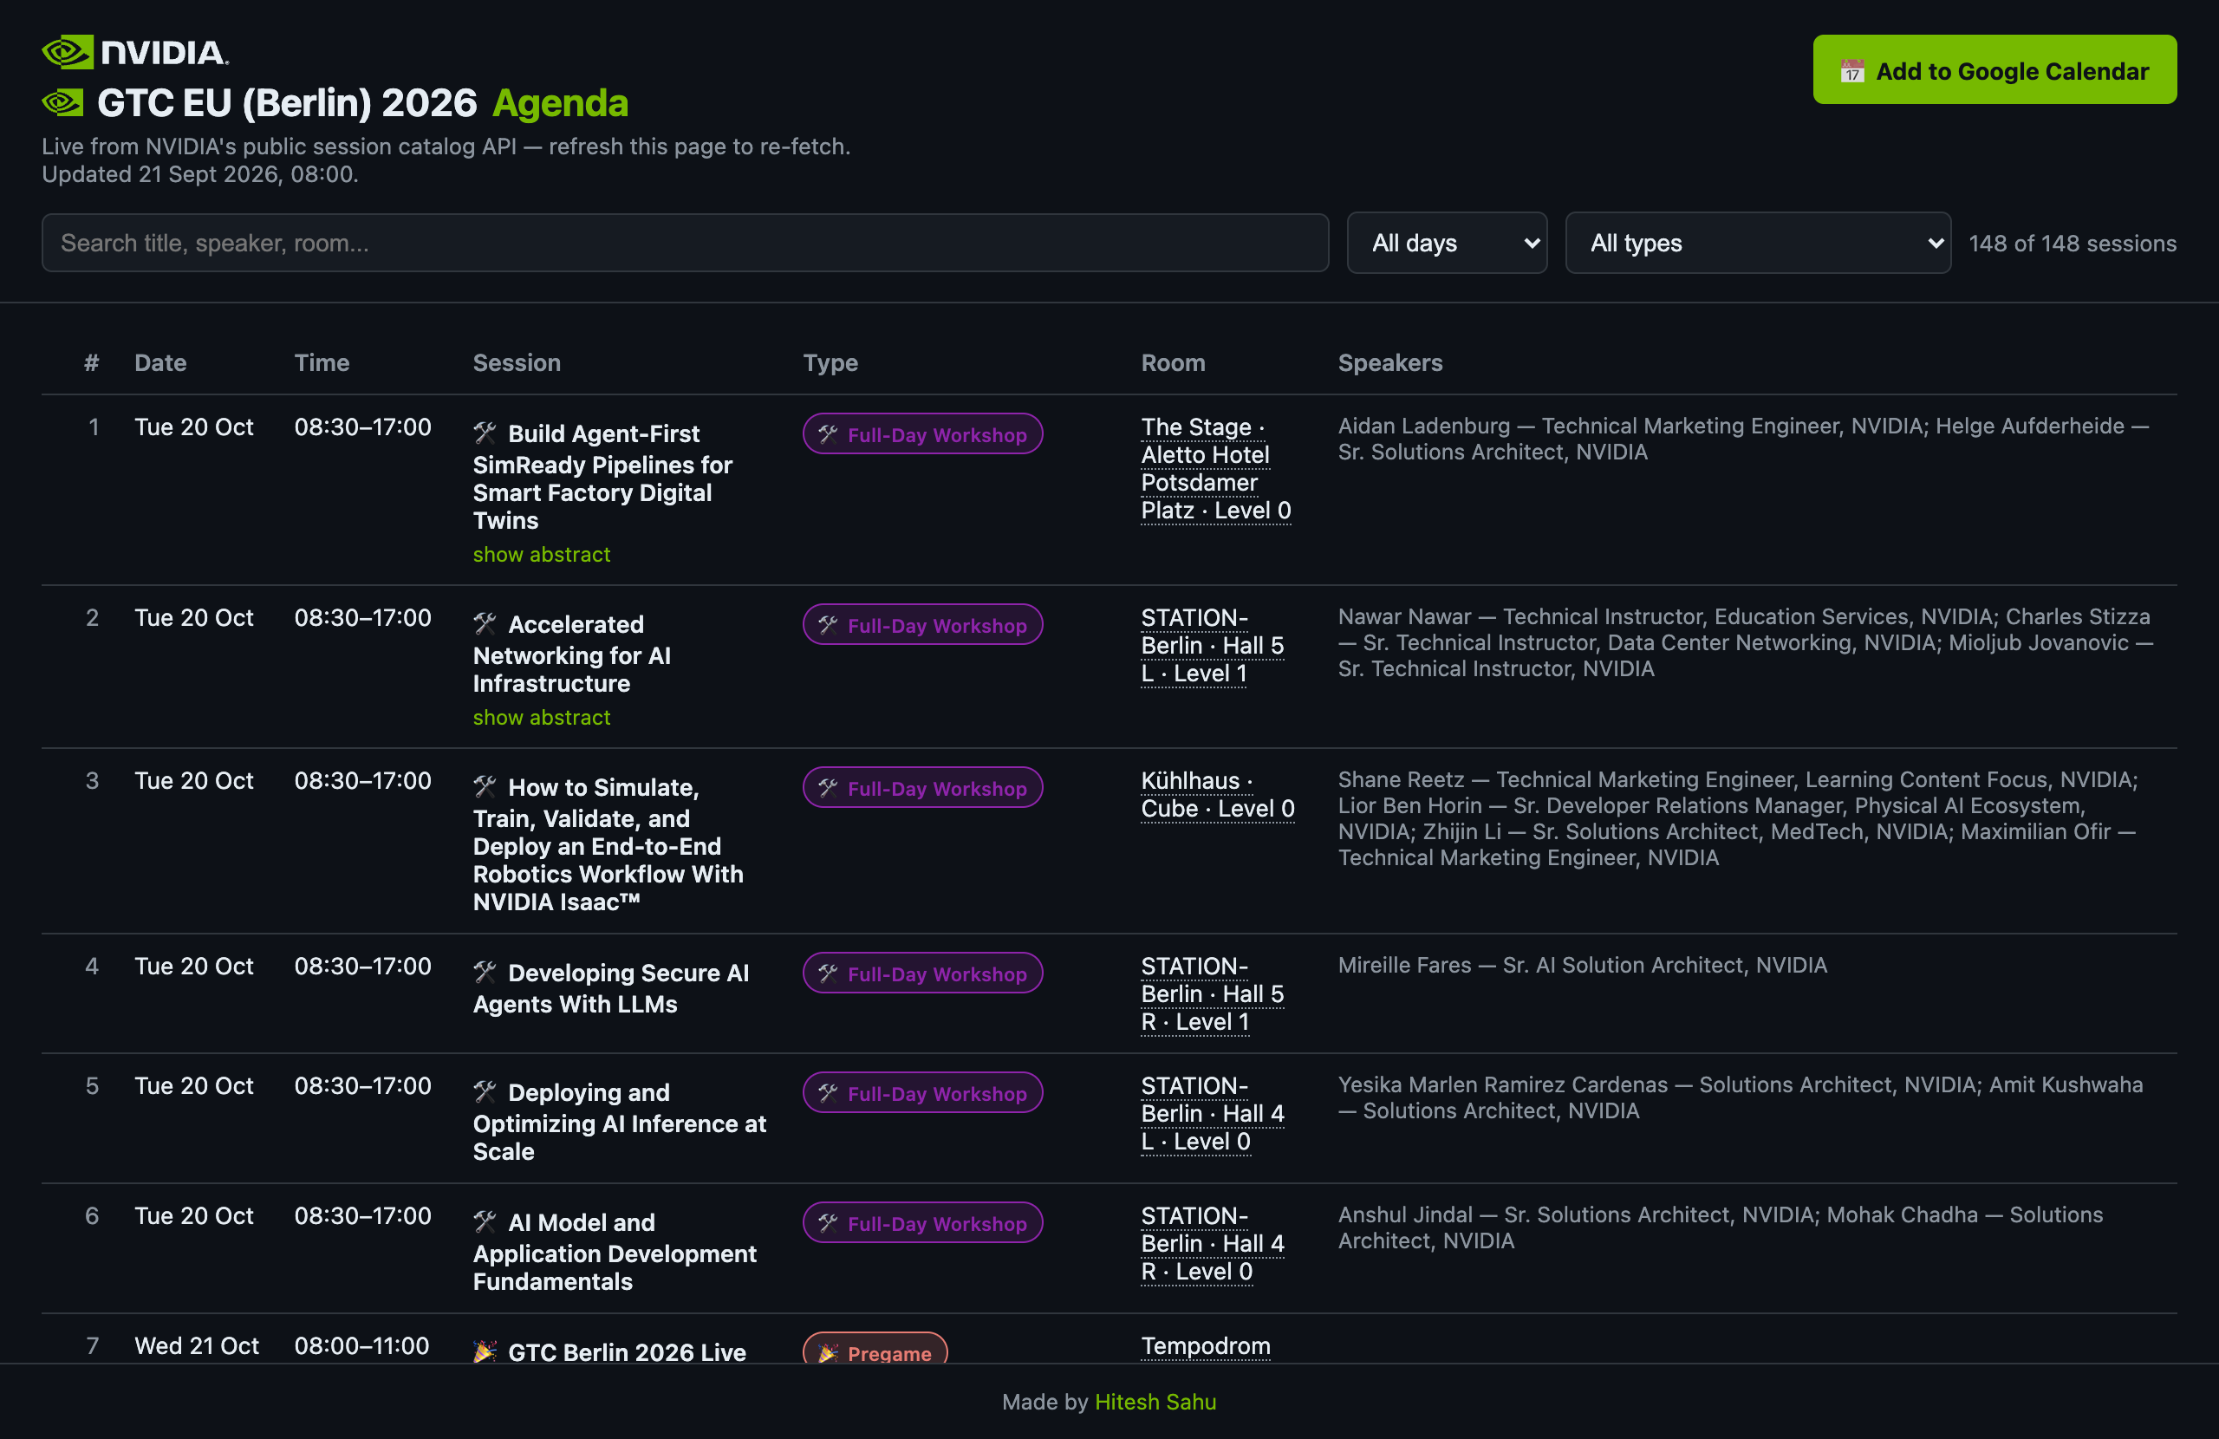Click 'Deploying and Optimizing AI Inference' title
2219x1439 pixels.
[619, 1122]
